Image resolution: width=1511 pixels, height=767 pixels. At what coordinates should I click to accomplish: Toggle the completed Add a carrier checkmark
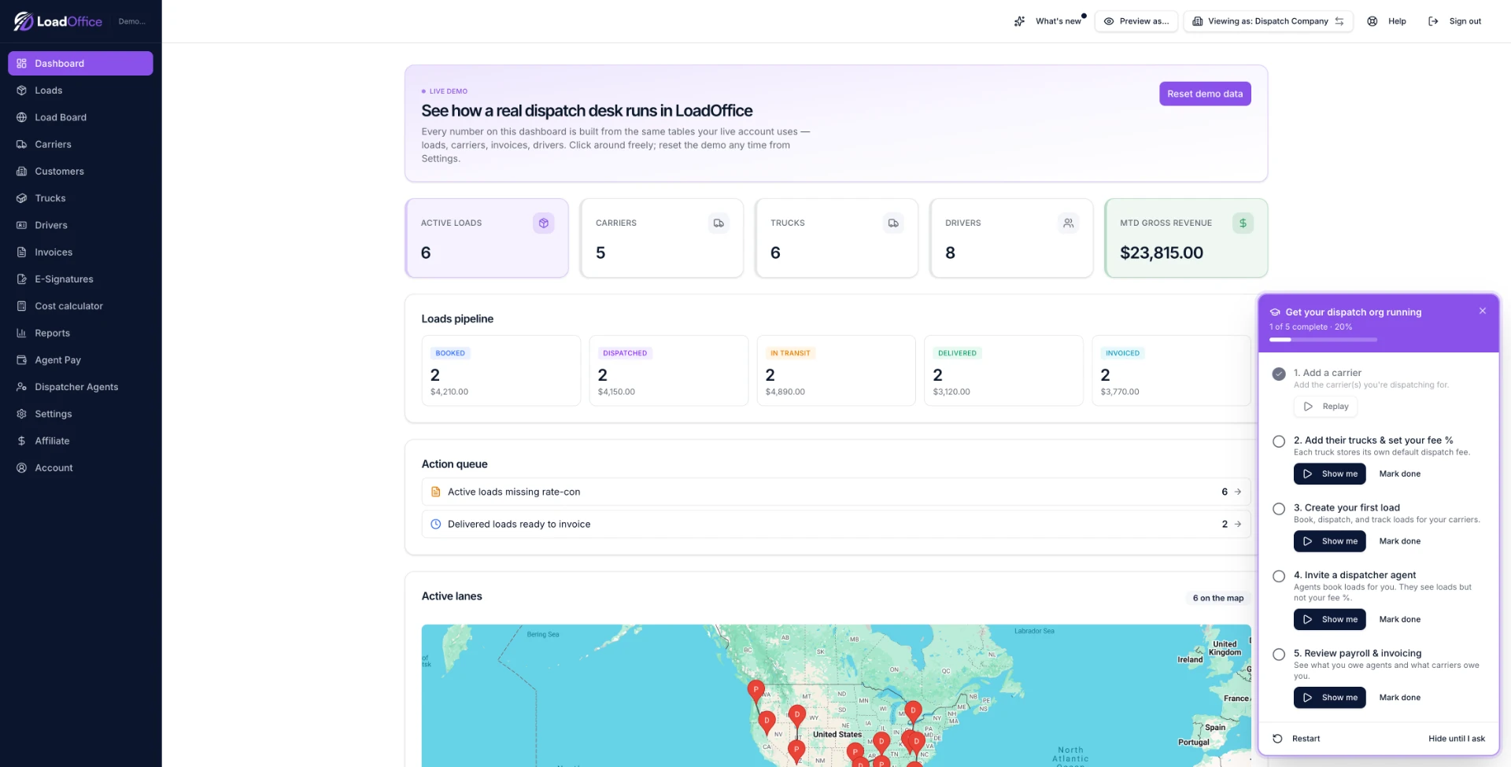(1279, 374)
